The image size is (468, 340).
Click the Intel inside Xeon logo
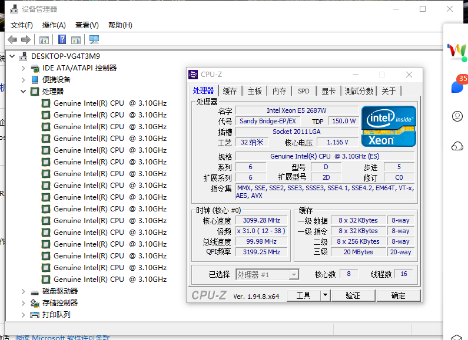[389, 126]
